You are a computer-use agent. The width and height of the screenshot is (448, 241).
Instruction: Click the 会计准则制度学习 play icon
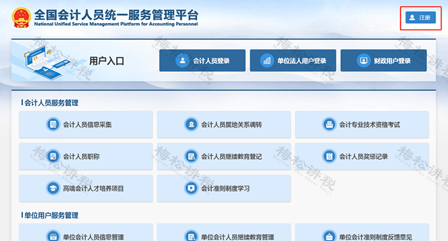tap(191, 188)
